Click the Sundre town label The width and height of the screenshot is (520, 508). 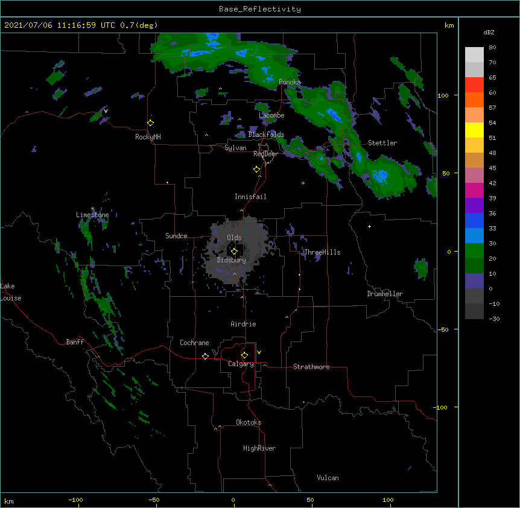(x=176, y=236)
